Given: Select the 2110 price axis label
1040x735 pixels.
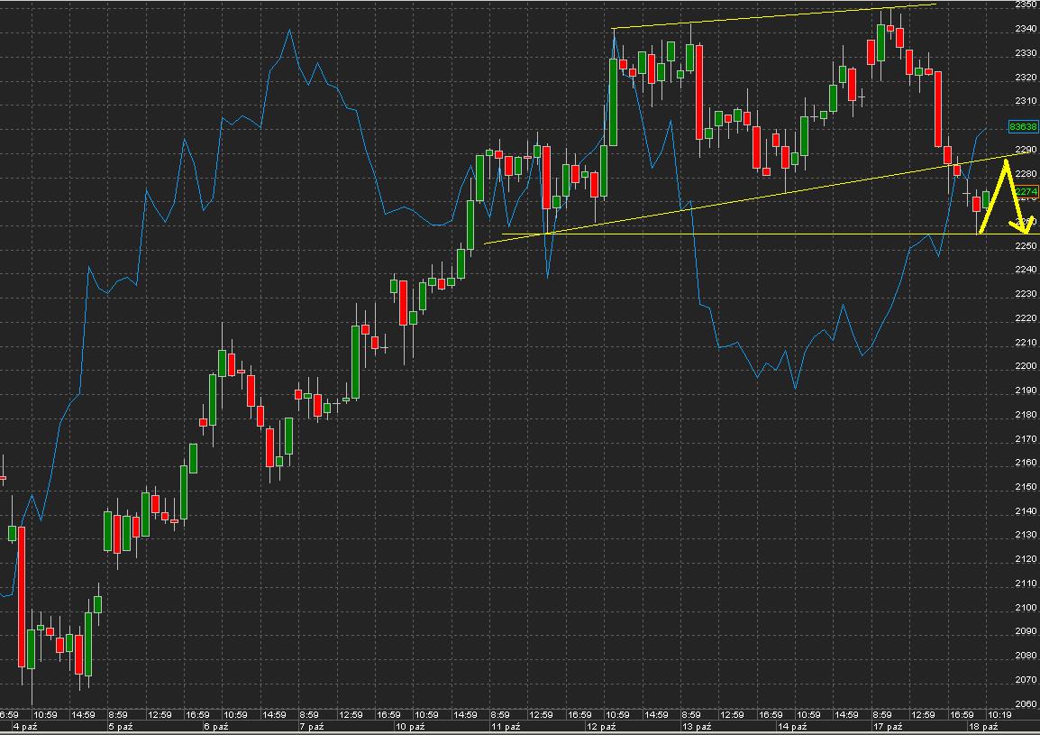Looking at the screenshot, I should coord(1026,583).
